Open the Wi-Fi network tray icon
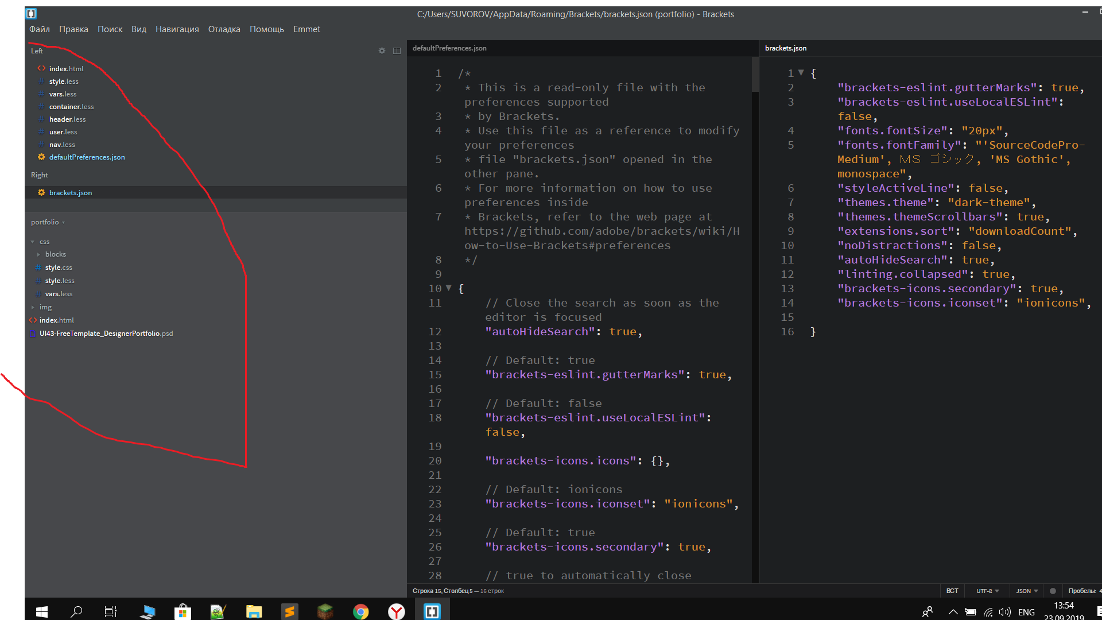 point(988,612)
